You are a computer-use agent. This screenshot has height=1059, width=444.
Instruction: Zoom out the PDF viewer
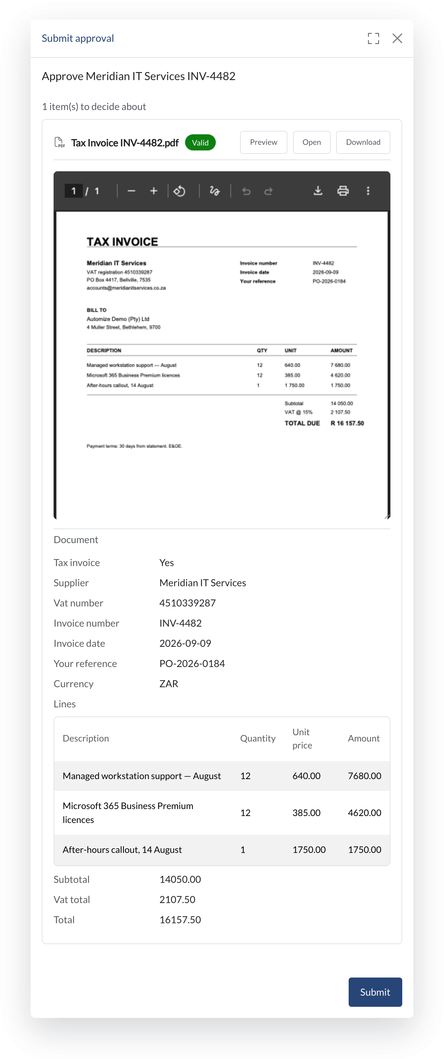tap(132, 191)
